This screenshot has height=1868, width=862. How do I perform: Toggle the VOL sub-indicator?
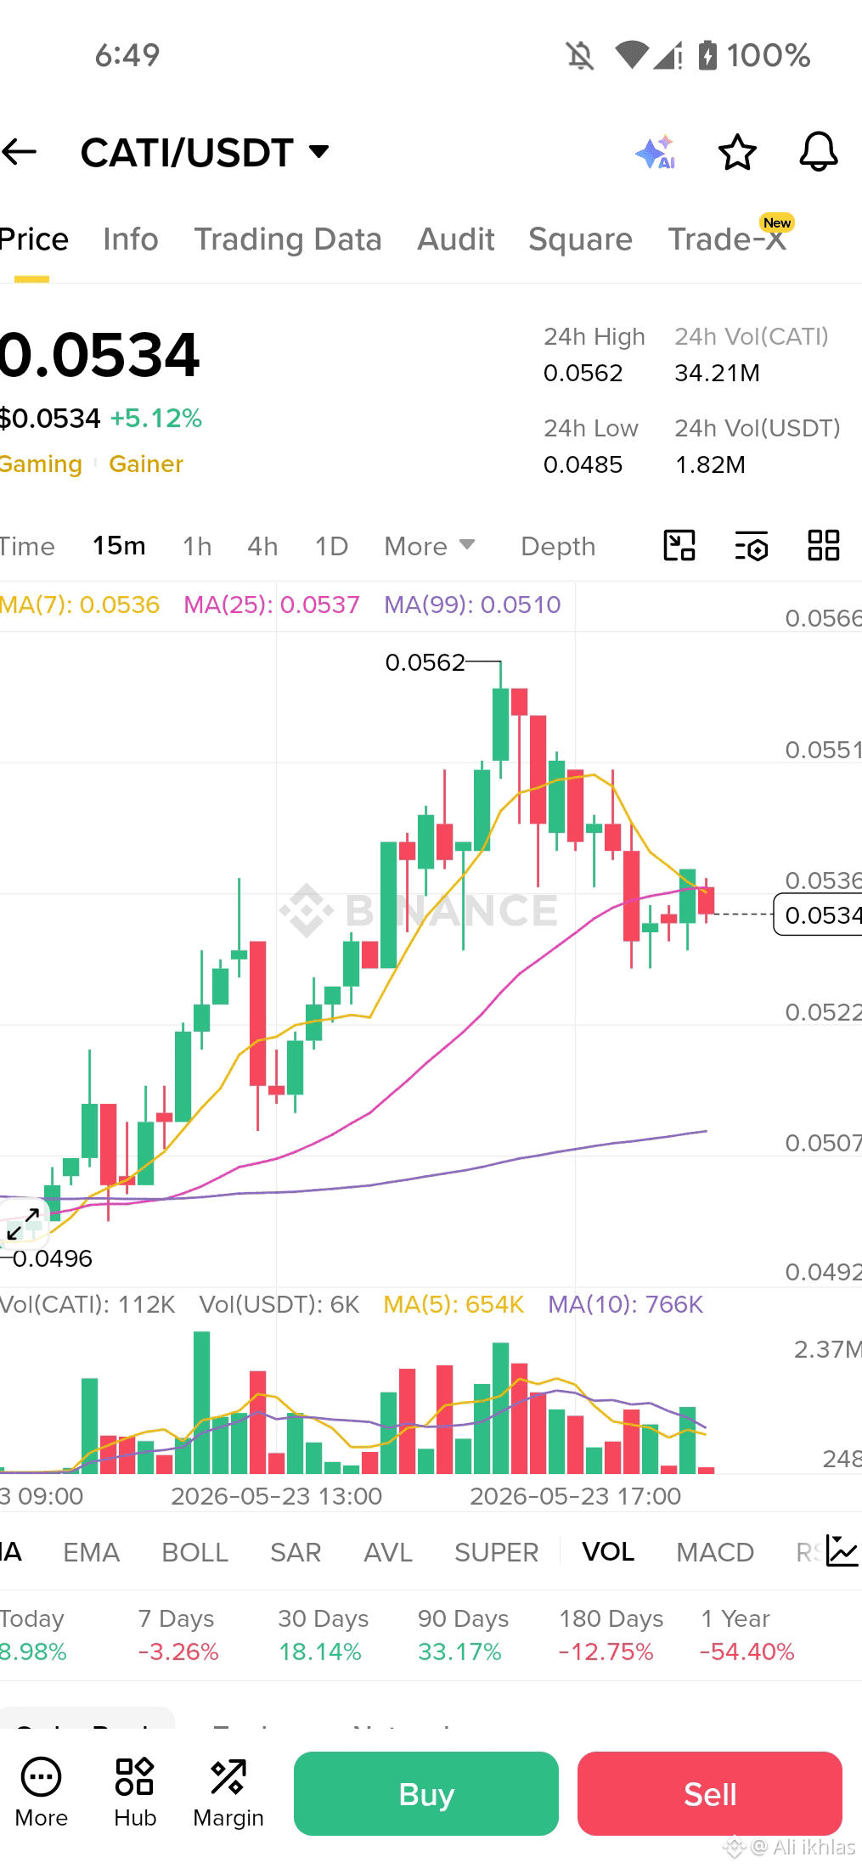pyautogui.click(x=608, y=1552)
